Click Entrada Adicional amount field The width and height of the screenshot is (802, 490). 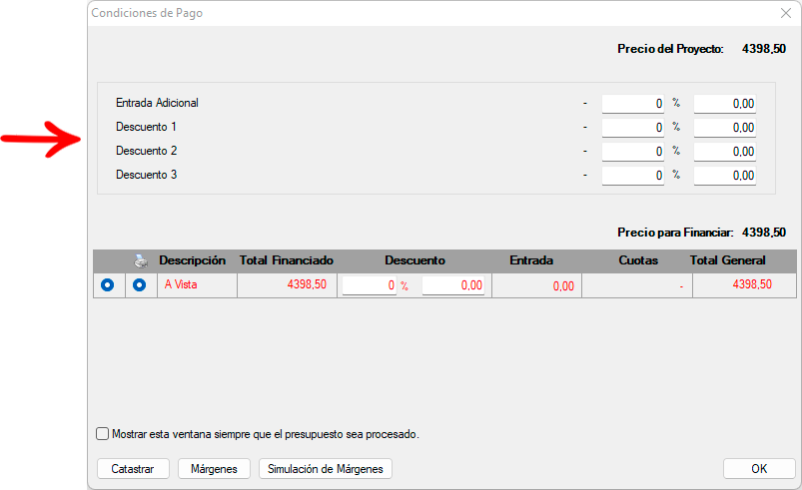pyautogui.click(x=725, y=104)
